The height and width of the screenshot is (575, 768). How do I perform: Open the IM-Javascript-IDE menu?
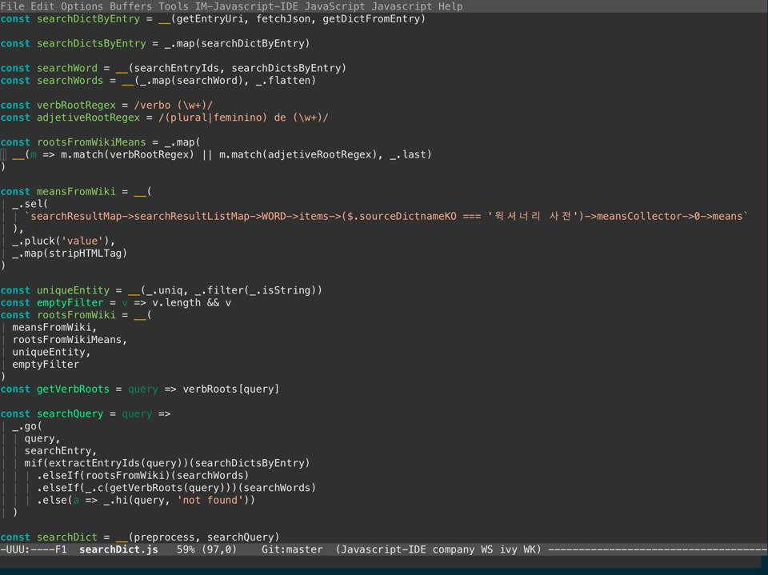[x=246, y=6]
